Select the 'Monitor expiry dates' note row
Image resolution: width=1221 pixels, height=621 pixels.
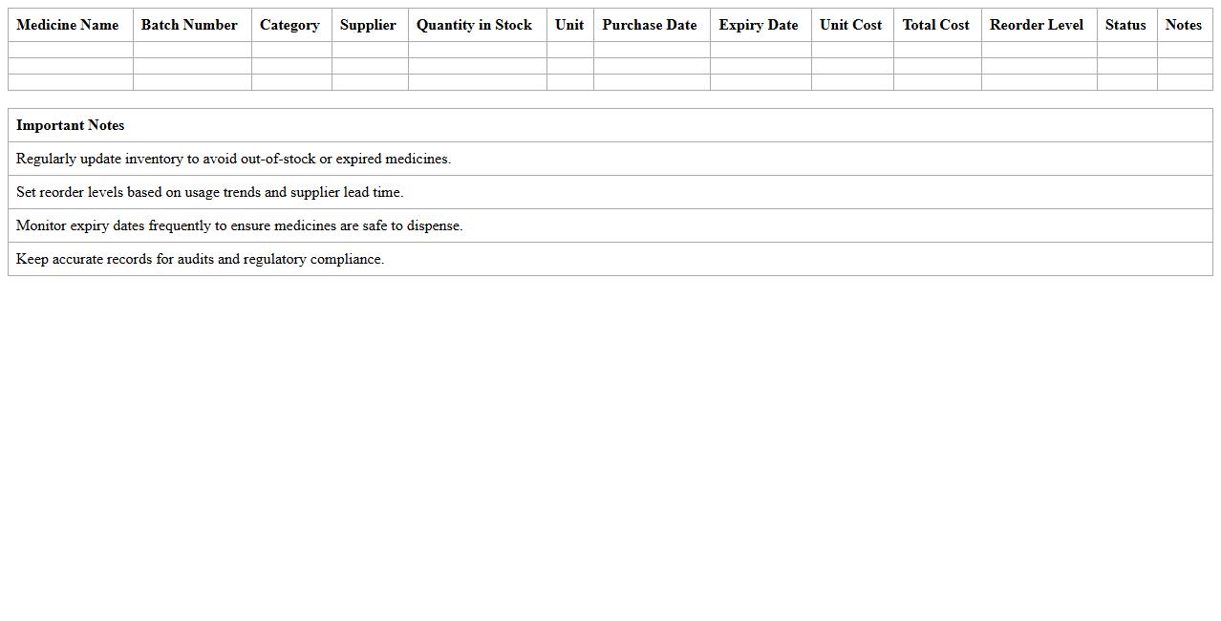click(239, 225)
